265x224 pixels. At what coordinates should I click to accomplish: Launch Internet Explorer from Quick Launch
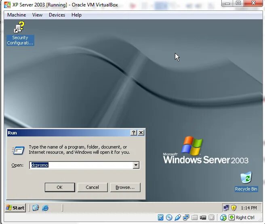tap(45, 207)
